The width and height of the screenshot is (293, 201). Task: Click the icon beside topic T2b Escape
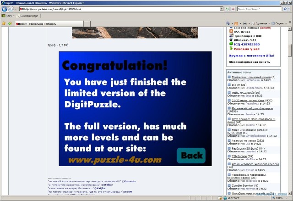pos(229,156)
